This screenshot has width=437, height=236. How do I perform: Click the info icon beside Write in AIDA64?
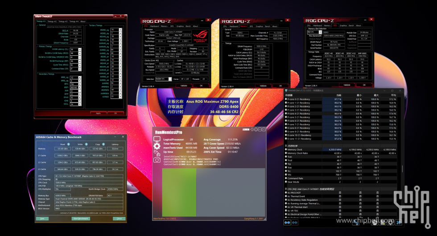click(x=87, y=144)
